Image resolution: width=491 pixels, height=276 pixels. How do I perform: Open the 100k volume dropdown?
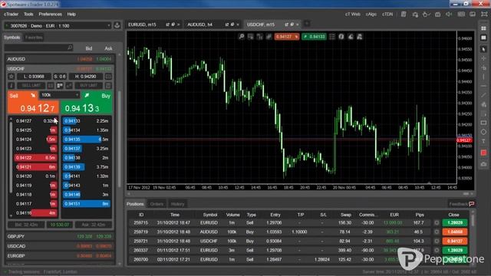(60, 95)
